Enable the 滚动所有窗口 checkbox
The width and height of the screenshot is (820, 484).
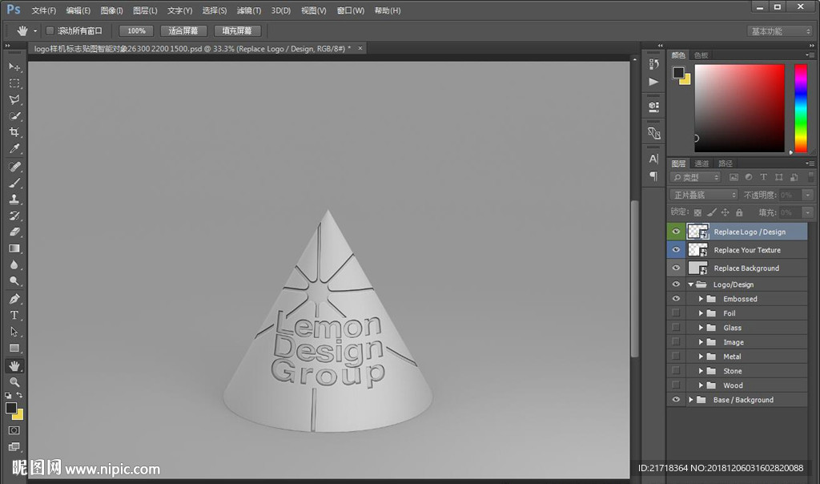(50, 30)
